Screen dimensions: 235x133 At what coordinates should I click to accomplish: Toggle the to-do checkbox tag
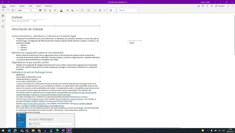(x=111, y=10)
